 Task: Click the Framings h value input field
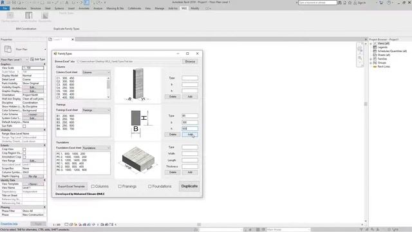coord(190,129)
